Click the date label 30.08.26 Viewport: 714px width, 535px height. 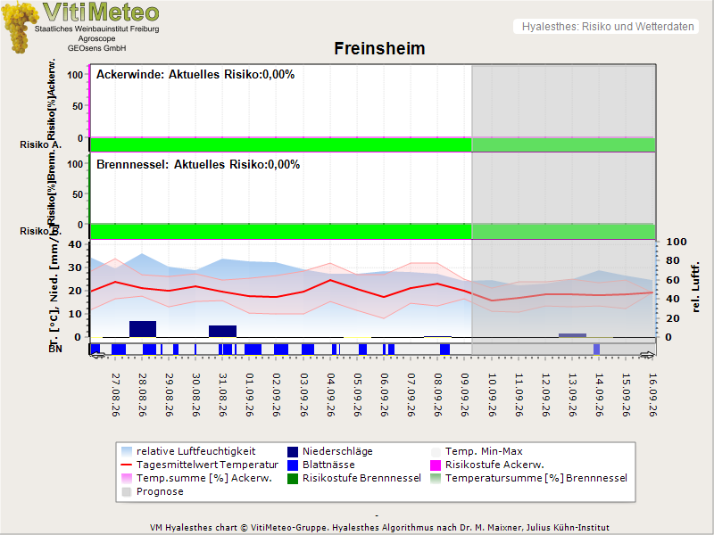point(196,395)
